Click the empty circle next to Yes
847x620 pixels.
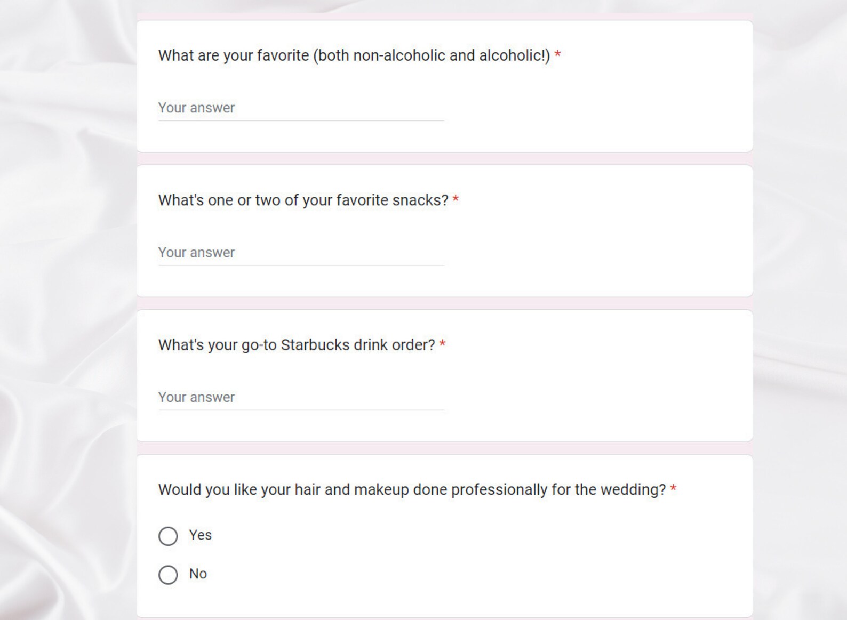tap(168, 536)
